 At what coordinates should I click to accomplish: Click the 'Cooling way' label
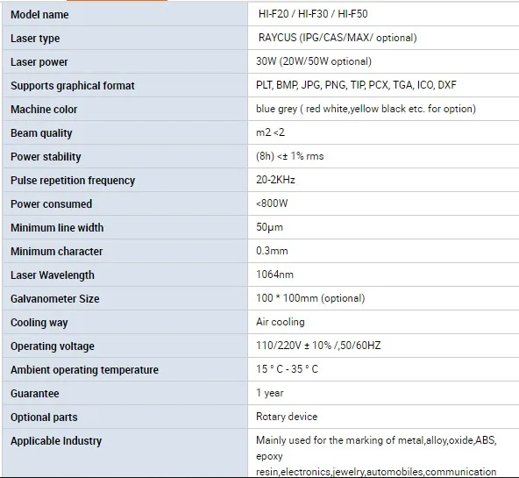pyautogui.click(x=39, y=323)
